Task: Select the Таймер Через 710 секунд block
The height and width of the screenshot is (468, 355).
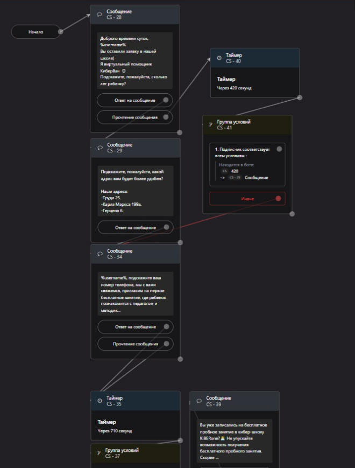Action: point(136,426)
